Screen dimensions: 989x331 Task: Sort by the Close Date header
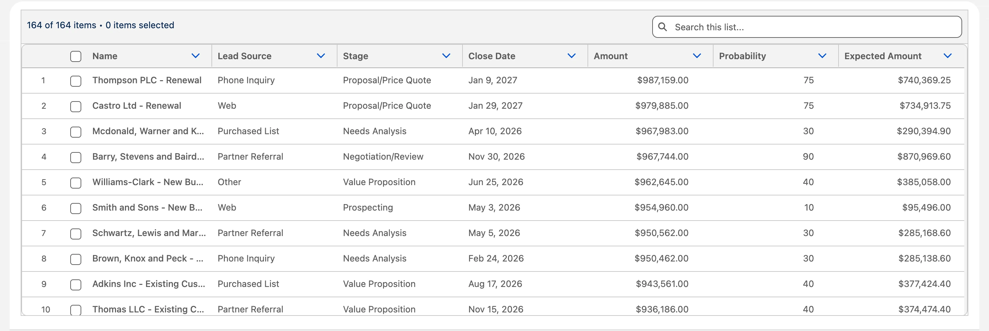(x=492, y=56)
